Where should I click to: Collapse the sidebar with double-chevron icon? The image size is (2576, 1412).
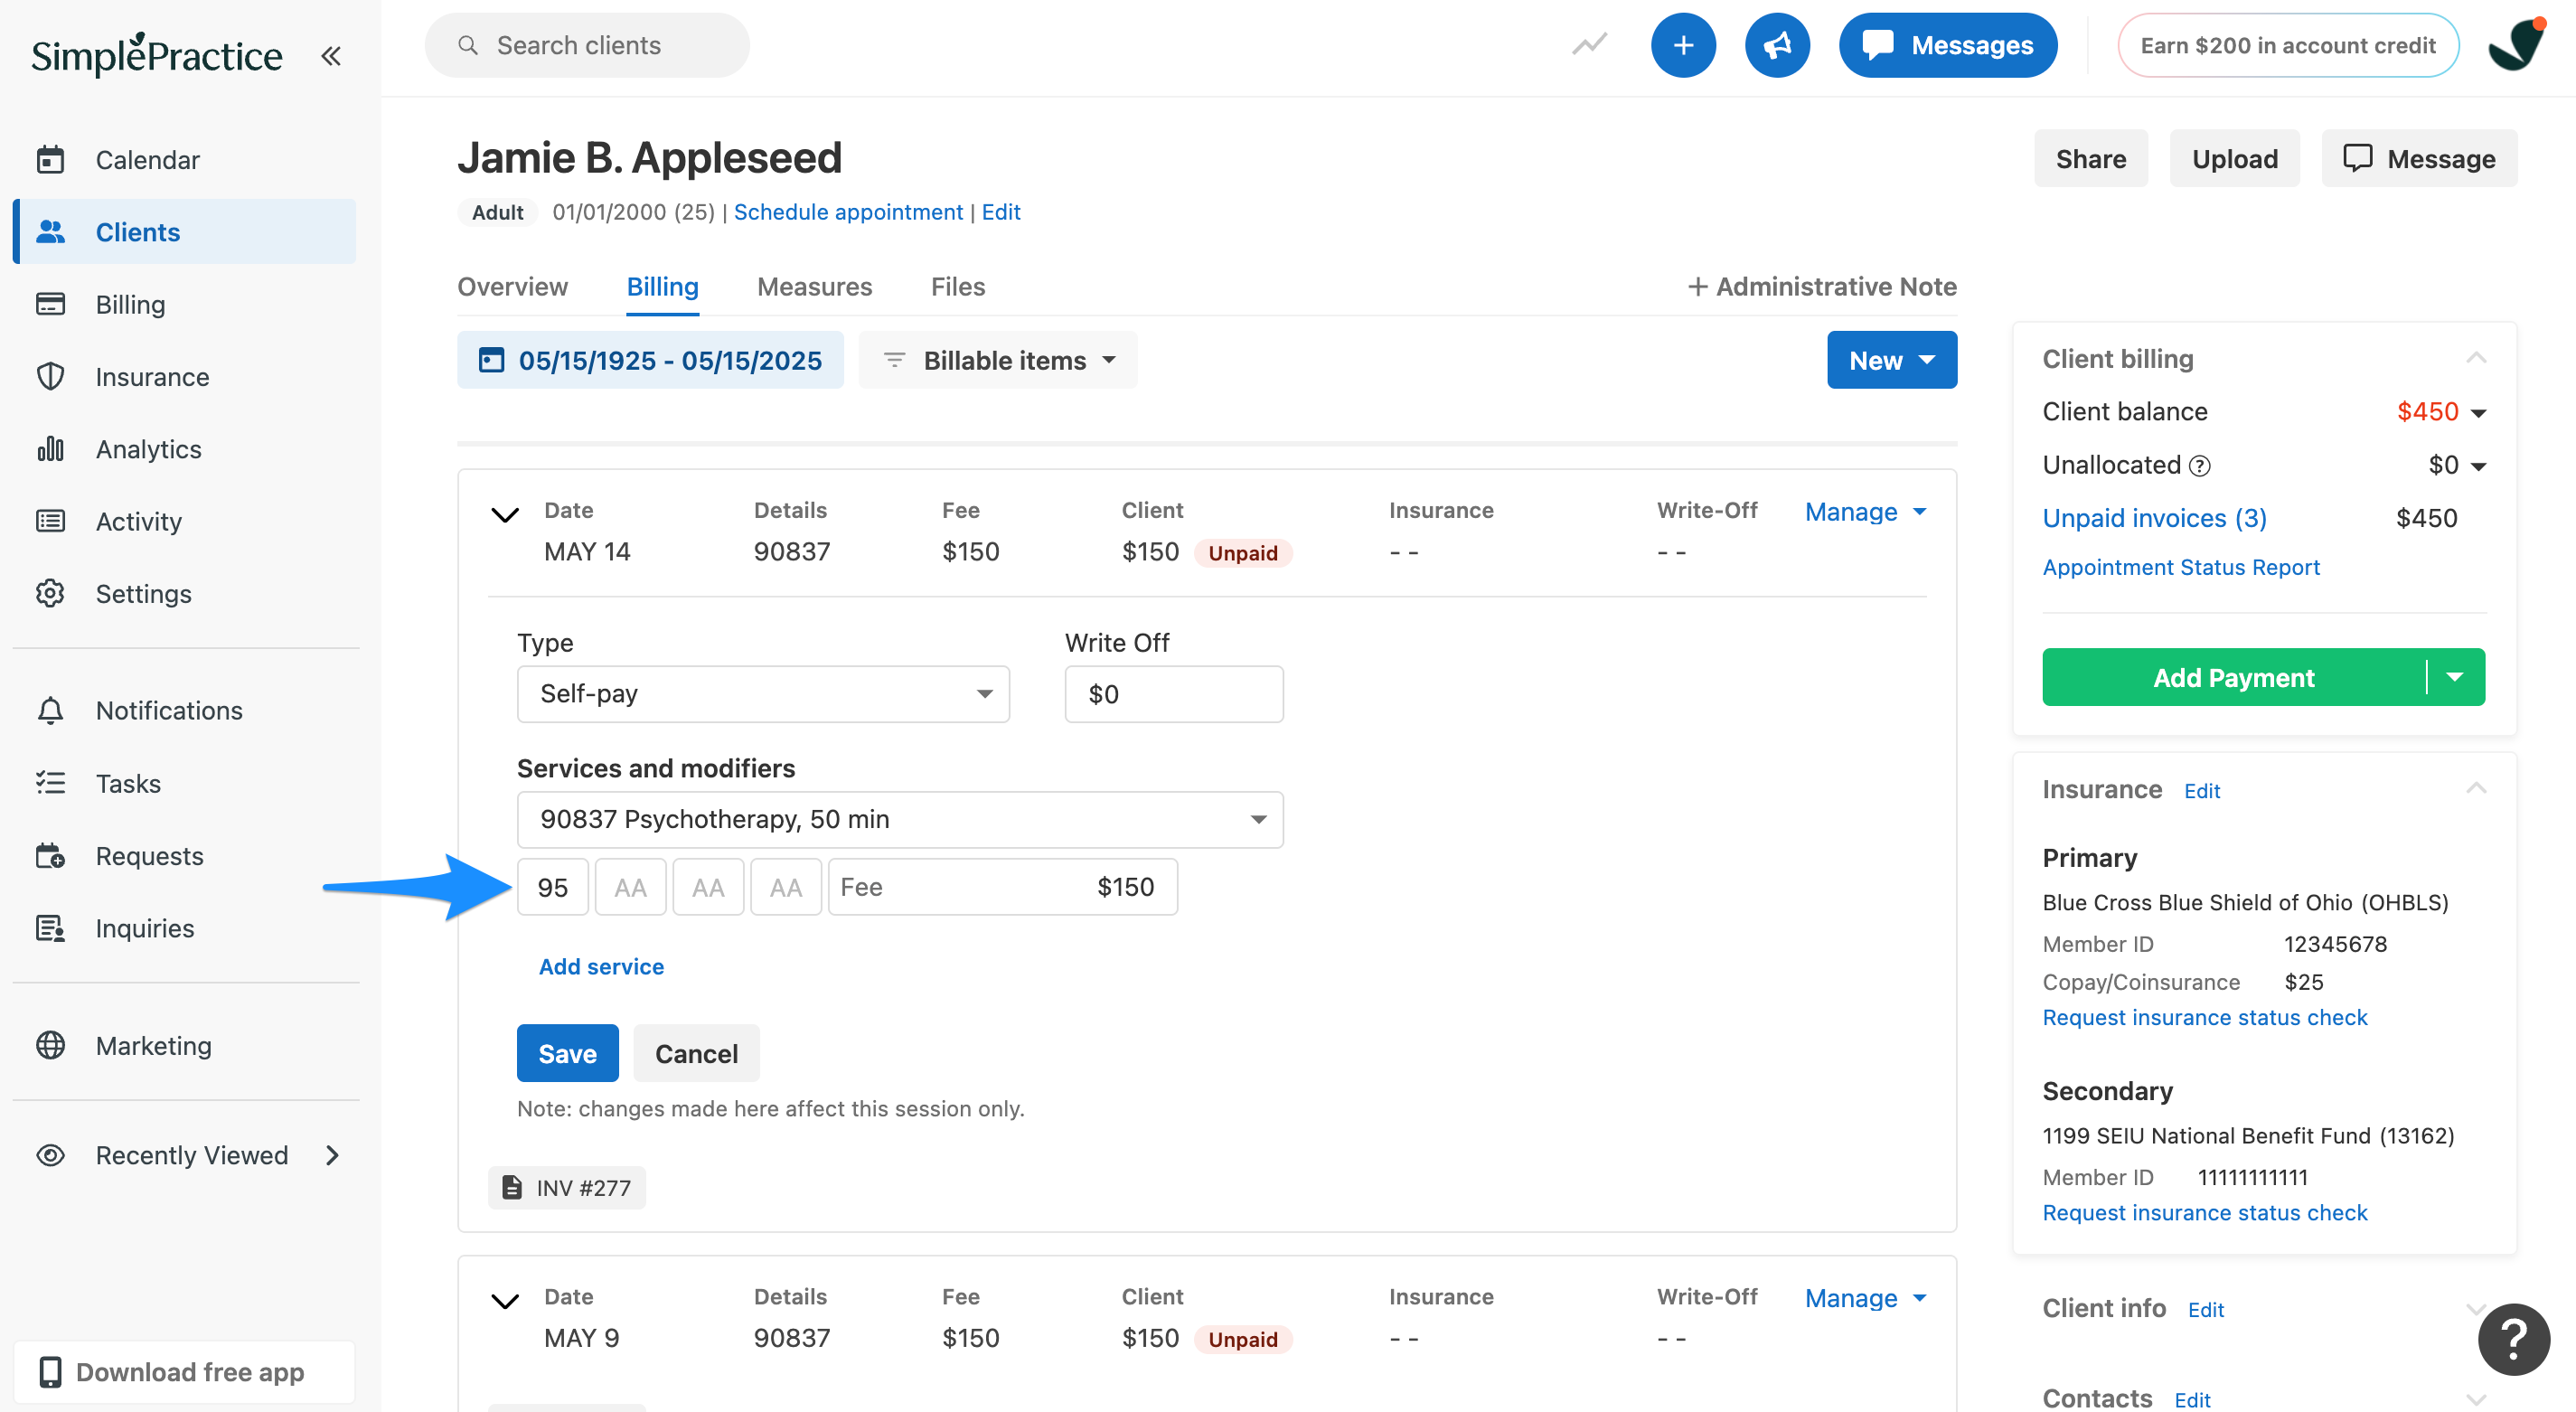tap(331, 56)
